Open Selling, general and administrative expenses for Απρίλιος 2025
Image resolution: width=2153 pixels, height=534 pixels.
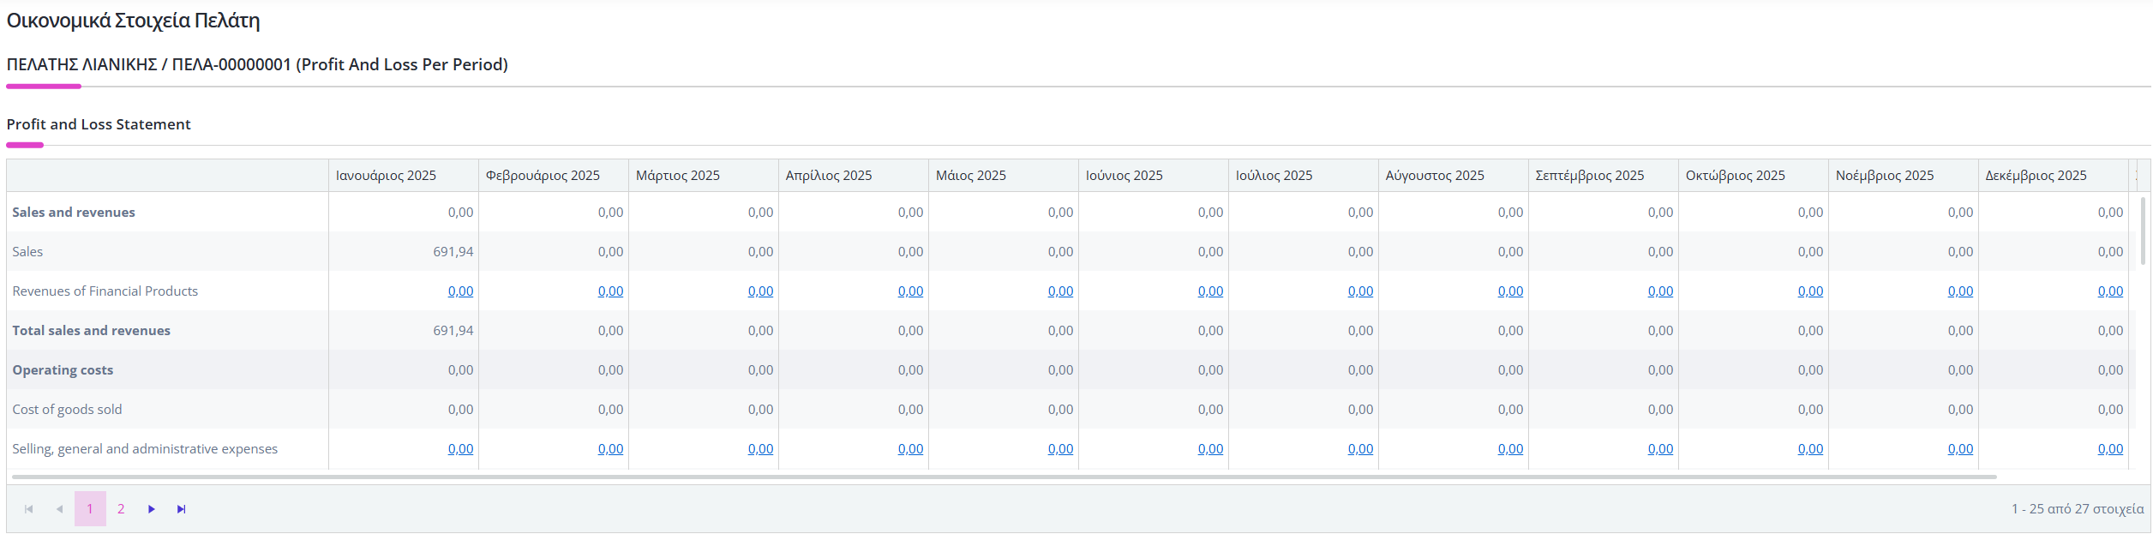click(910, 449)
